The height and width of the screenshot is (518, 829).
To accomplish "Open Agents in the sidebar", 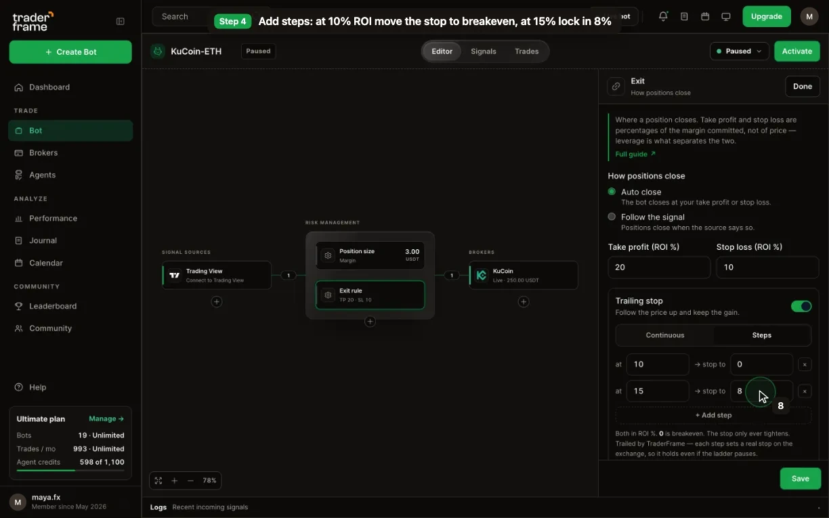I will [x=70, y=175].
